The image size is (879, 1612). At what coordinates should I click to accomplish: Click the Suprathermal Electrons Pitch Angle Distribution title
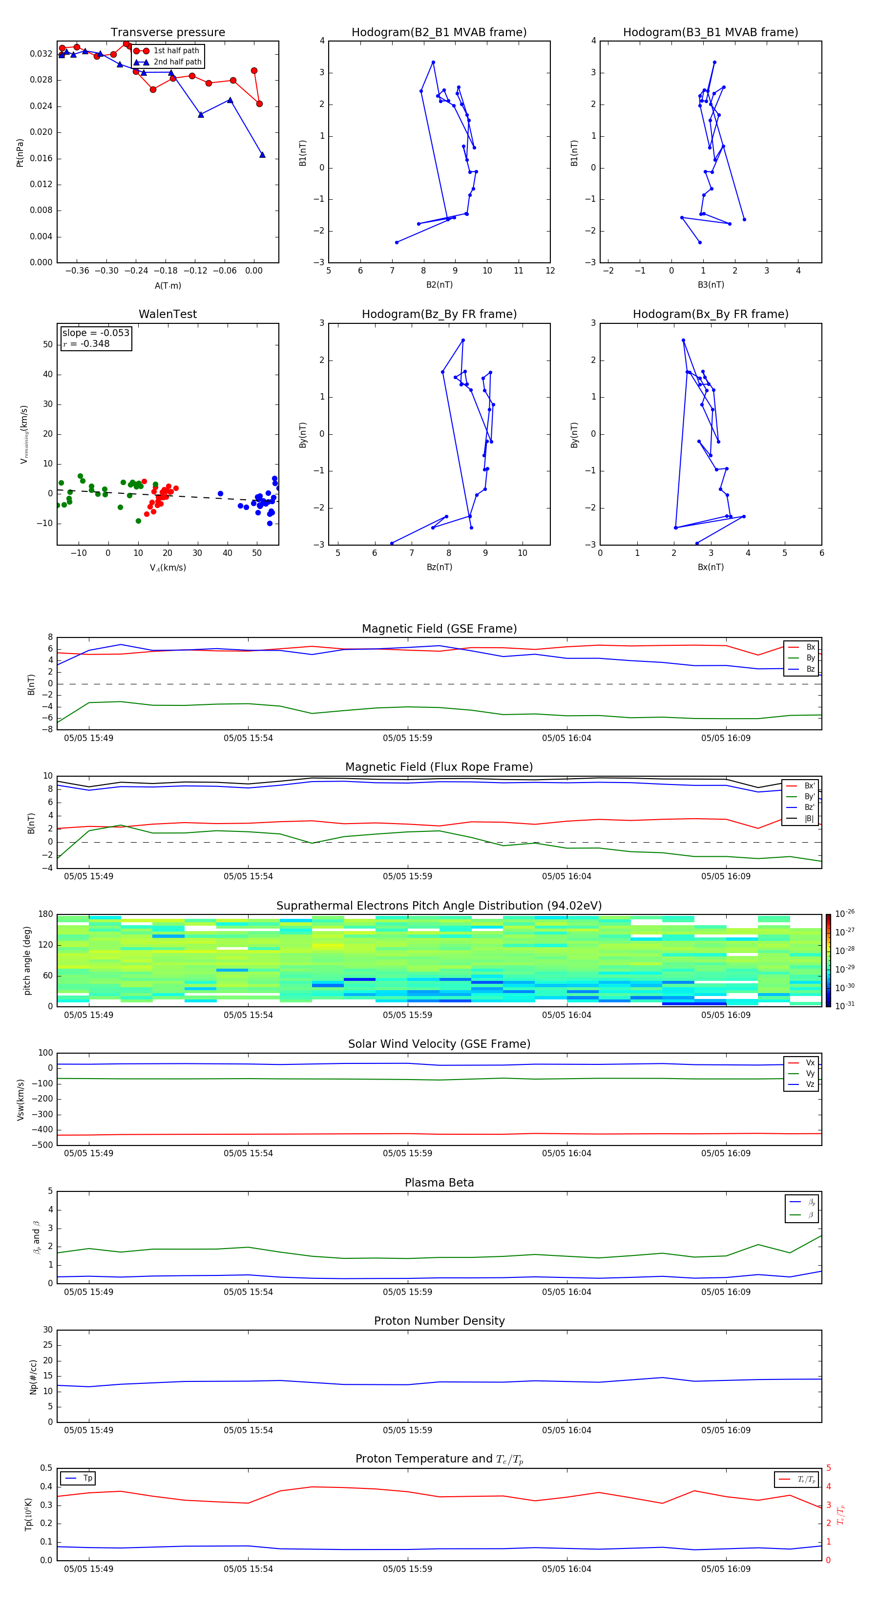pyautogui.click(x=439, y=906)
